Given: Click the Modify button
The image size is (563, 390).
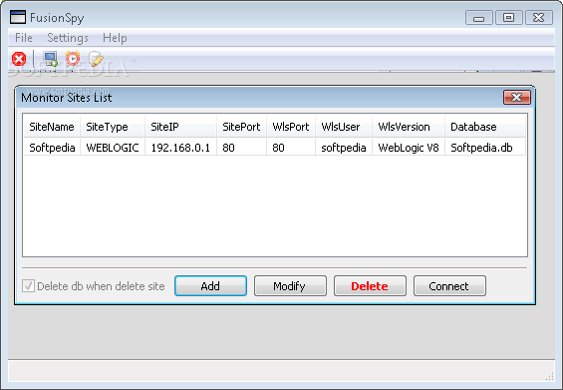Looking at the screenshot, I should pyautogui.click(x=290, y=286).
